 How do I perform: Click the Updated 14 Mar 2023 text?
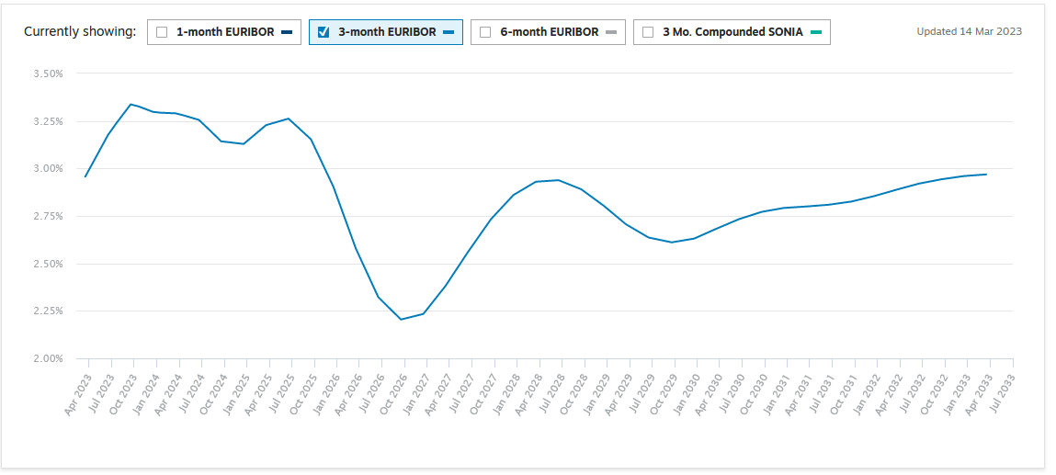pos(969,31)
